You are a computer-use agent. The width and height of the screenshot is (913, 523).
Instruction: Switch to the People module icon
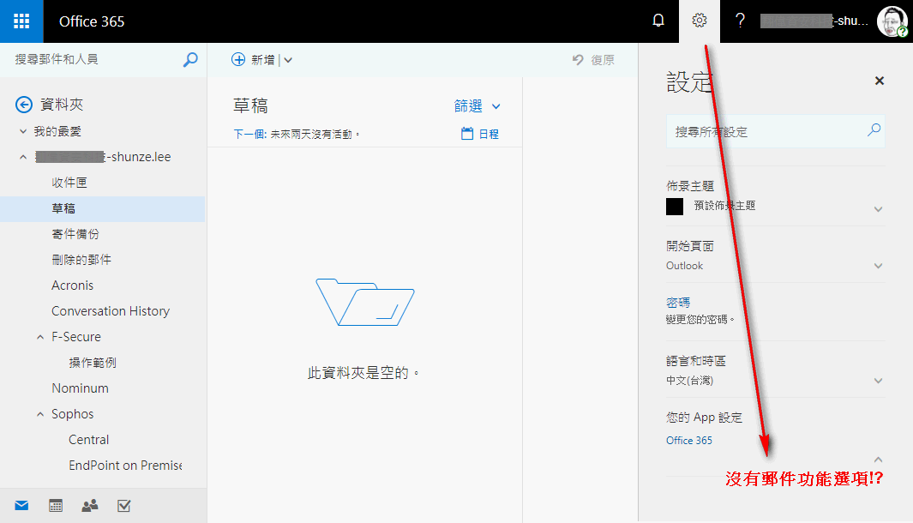pyautogui.click(x=90, y=506)
